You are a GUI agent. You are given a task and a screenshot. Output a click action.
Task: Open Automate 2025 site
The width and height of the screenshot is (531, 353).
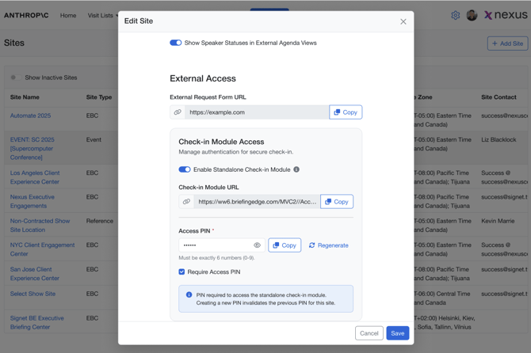[30, 116]
